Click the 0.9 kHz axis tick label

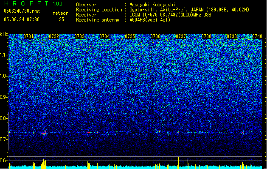coord(4,97)
